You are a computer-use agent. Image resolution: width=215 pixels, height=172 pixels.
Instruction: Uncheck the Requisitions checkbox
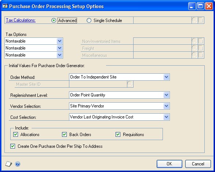(x=118, y=135)
